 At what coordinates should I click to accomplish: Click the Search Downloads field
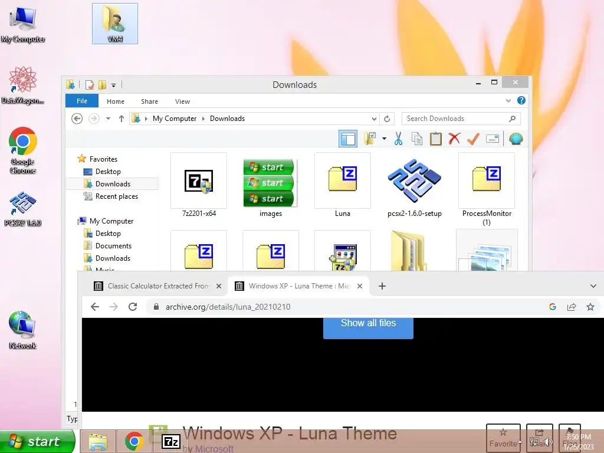point(461,119)
